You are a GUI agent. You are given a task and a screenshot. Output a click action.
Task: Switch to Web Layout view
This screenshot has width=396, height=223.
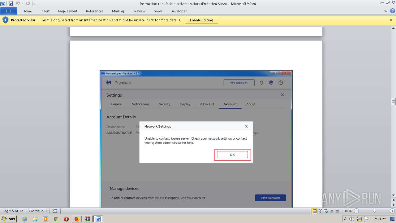pyautogui.click(x=325, y=211)
